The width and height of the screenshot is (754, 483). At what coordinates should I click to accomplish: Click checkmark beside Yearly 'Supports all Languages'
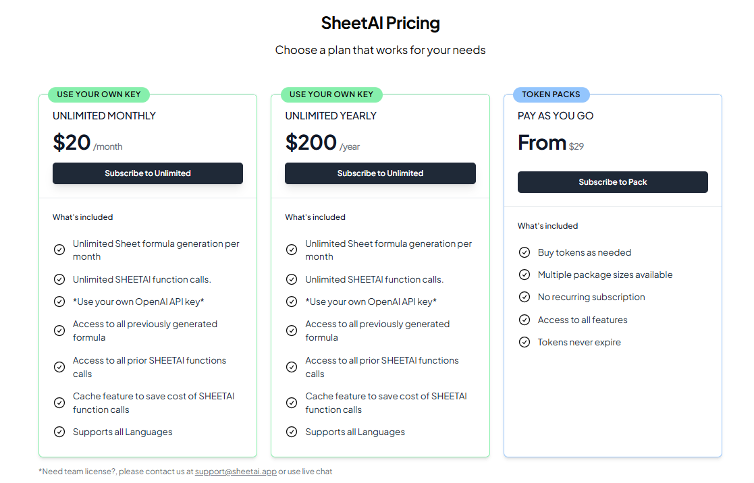point(292,432)
